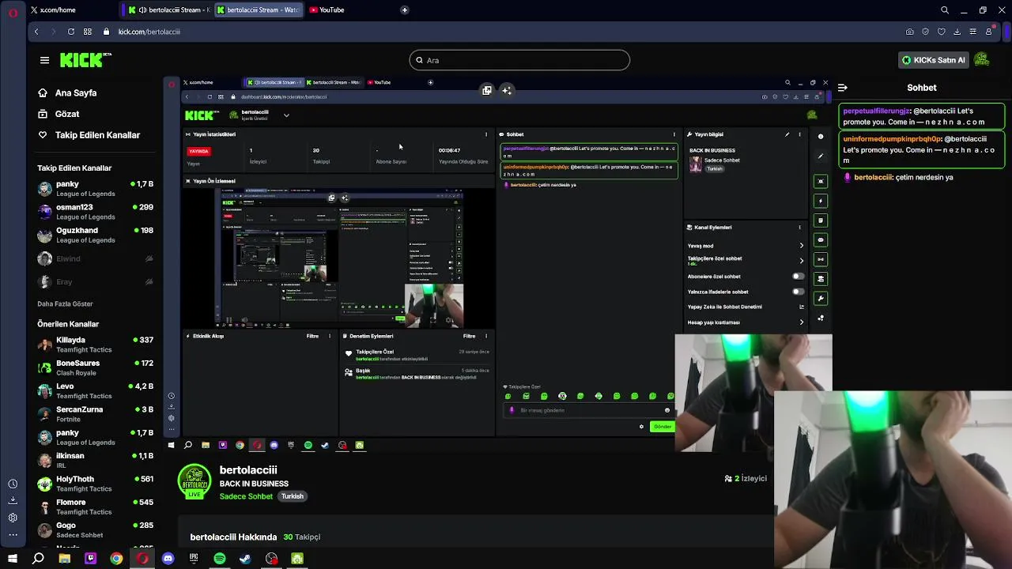Open Epic Games Launcher from the taskbar

point(194,559)
